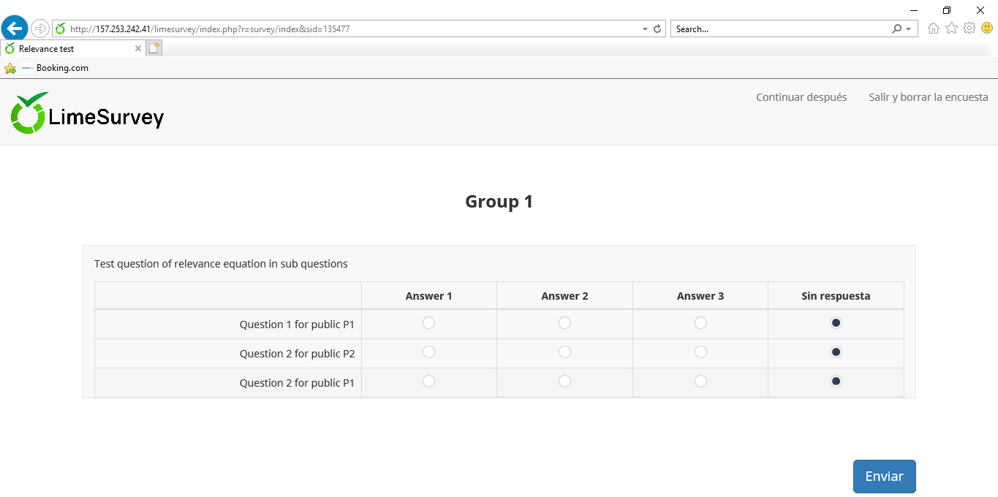
Task: Open the browser Tools gear icon
Action: 969,29
